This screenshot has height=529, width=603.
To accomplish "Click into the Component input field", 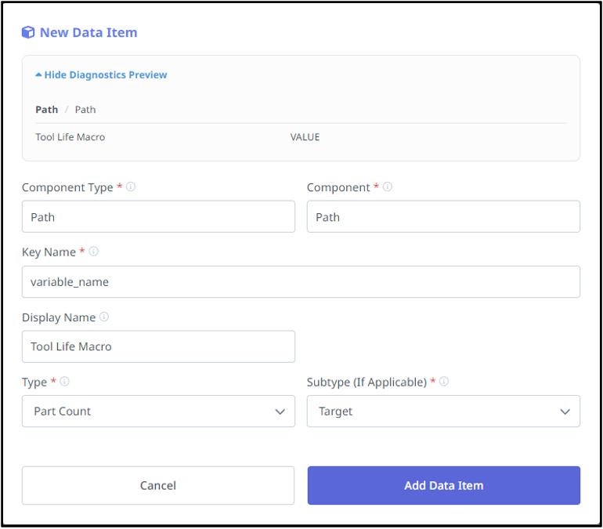I will click(x=443, y=217).
